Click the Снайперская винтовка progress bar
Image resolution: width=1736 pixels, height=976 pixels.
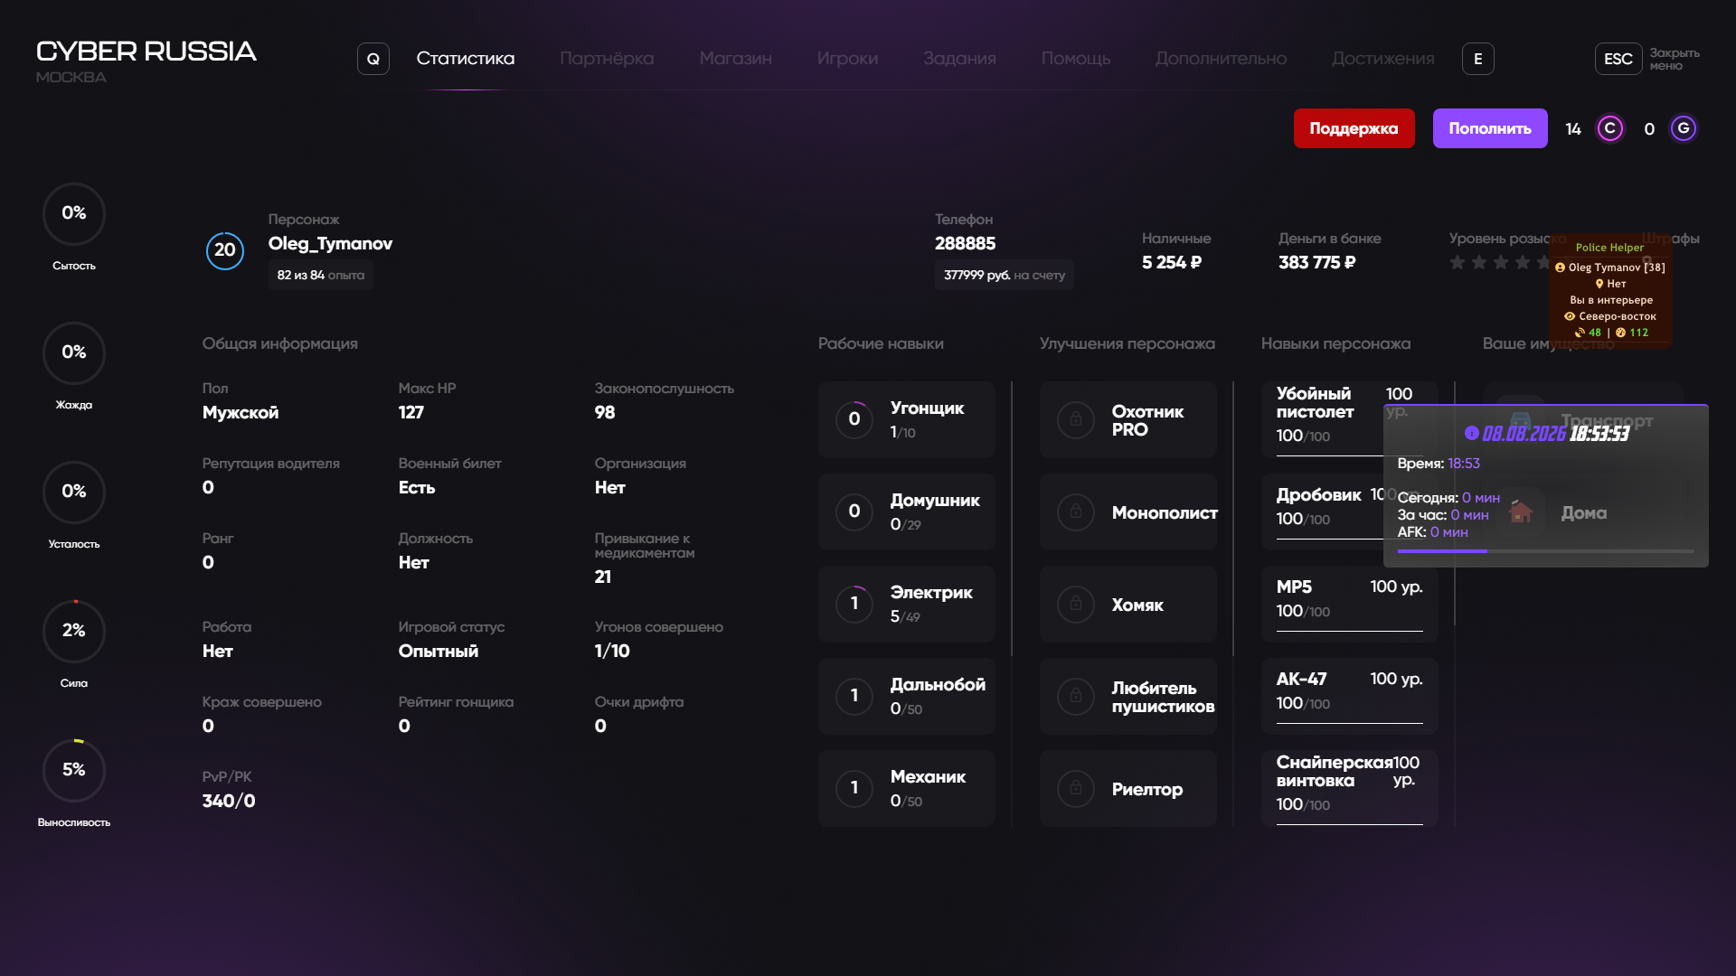tap(1349, 824)
